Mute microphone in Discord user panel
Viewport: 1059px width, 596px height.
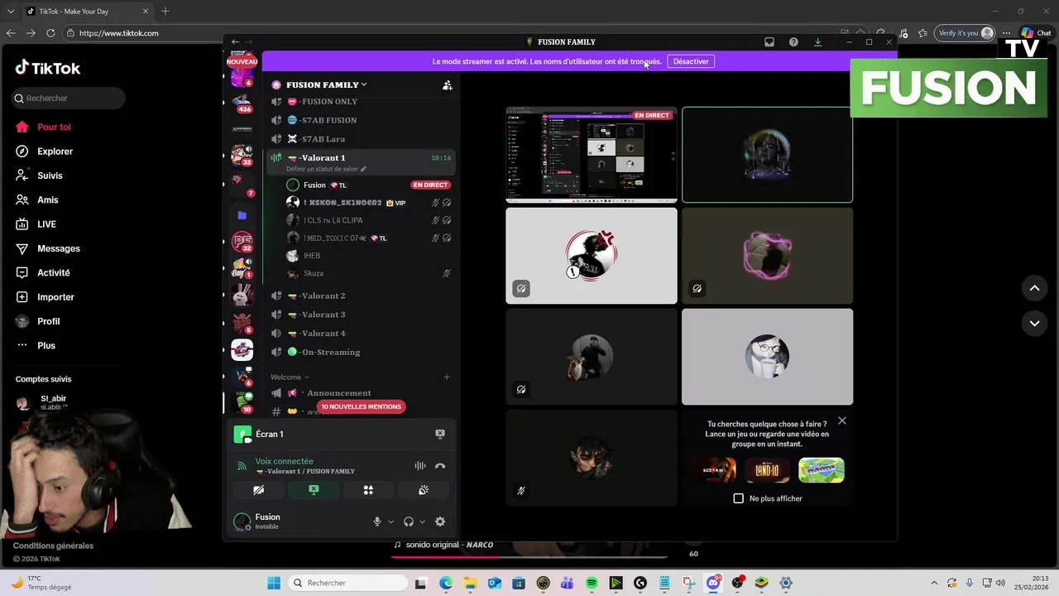[x=377, y=521]
